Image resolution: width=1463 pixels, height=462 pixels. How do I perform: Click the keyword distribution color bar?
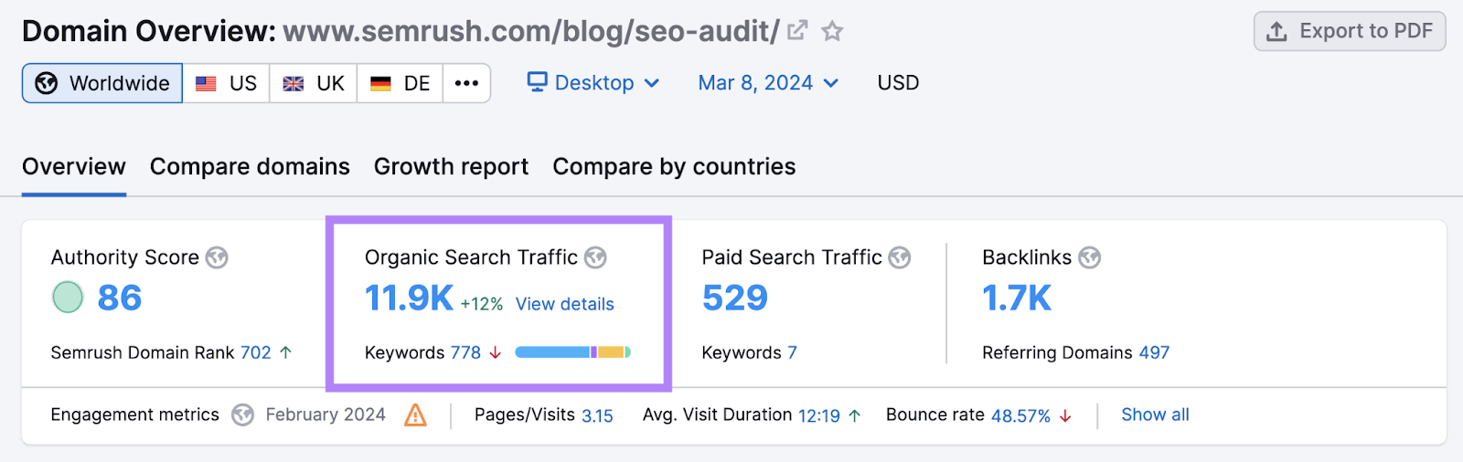[572, 352]
